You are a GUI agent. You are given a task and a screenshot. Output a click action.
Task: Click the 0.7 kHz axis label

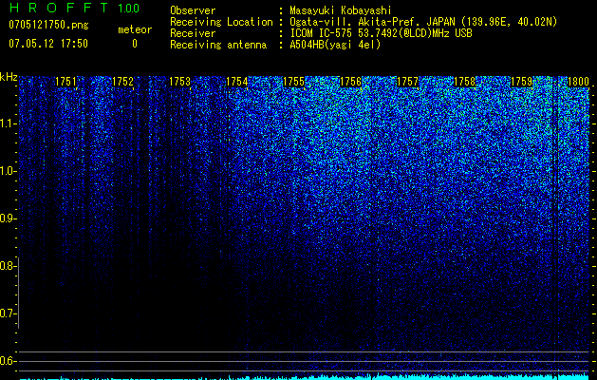pyautogui.click(x=7, y=313)
